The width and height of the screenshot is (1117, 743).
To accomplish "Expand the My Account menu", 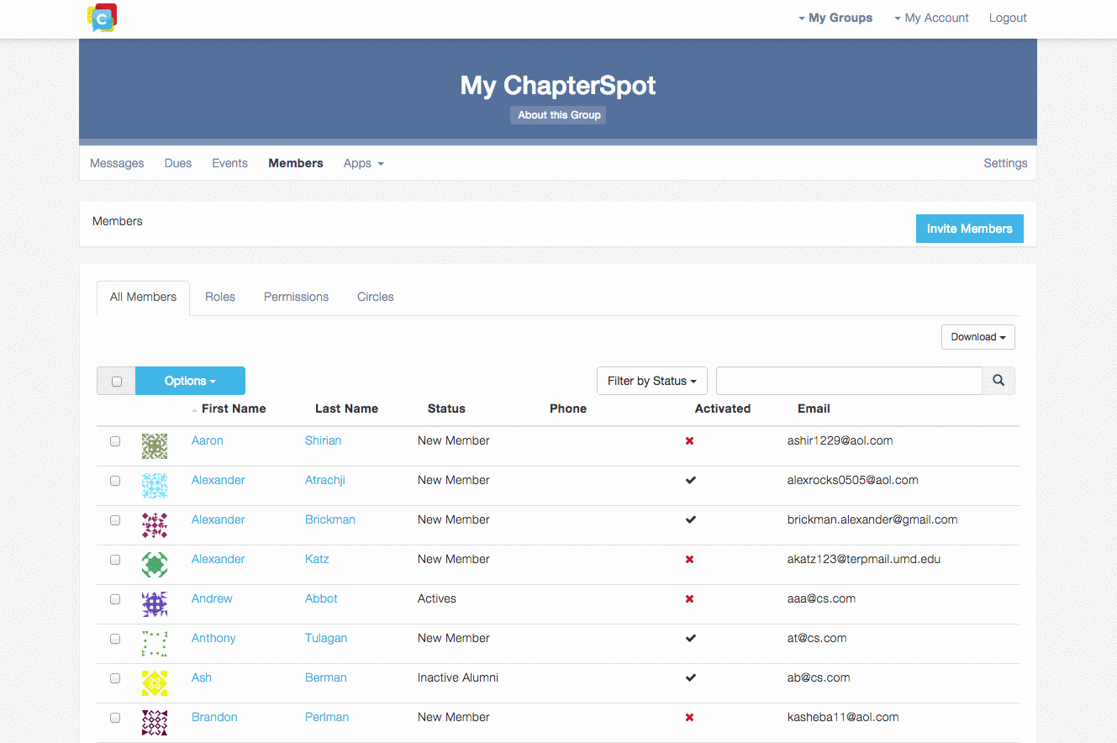I will point(931,18).
